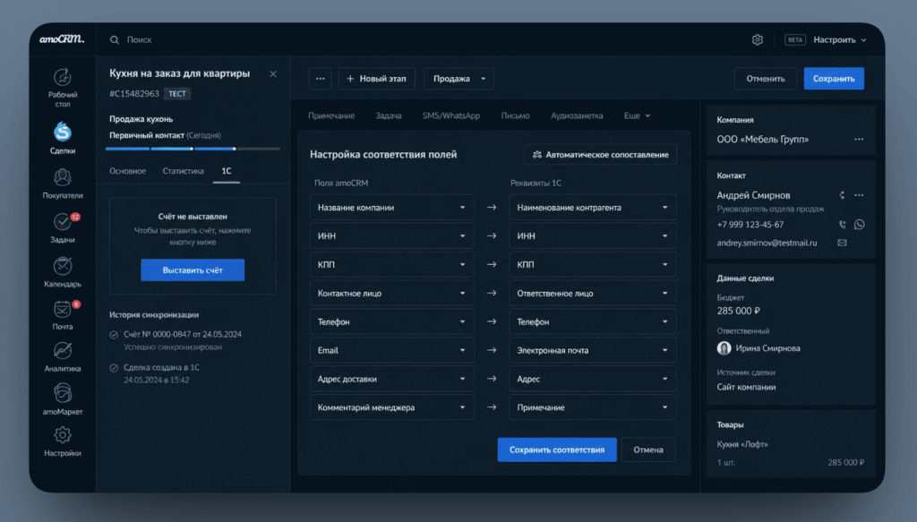Expand the Примечание requisite dropdown
917x522 pixels.
point(593,407)
